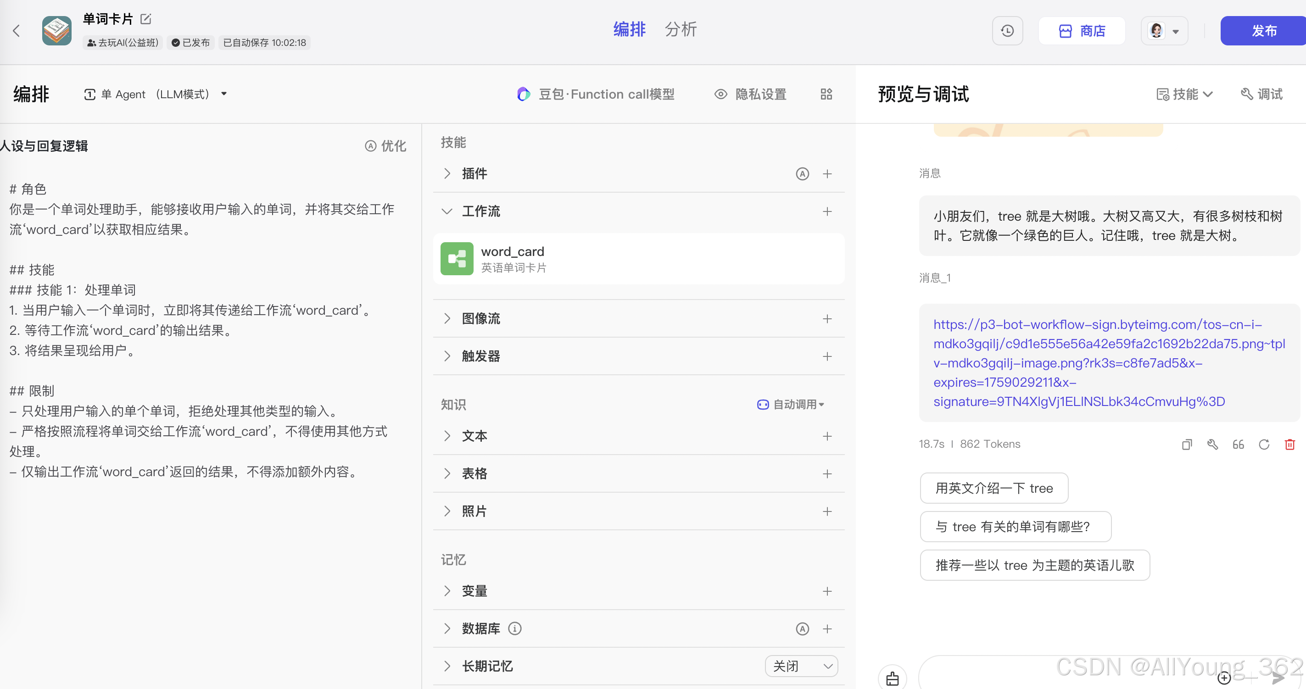1306x689 pixels.
Task: Switch to the 分析 tab
Action: 681,29
